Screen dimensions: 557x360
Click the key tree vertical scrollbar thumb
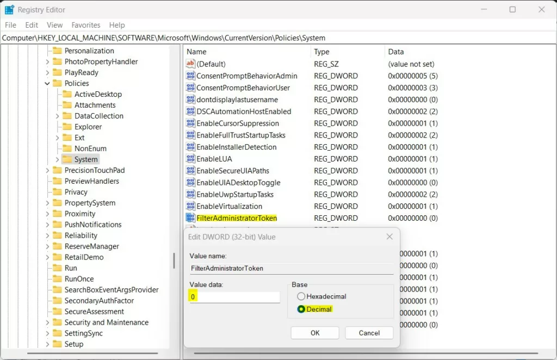[x=174, y=260]
